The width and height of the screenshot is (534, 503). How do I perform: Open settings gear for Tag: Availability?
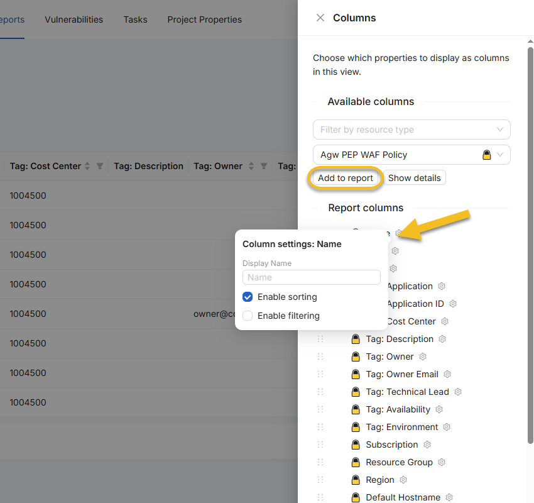(439, 409)
